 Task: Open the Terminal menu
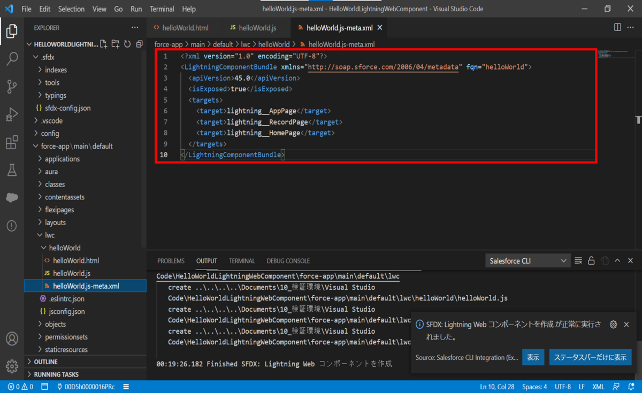(x=162, y=9)
